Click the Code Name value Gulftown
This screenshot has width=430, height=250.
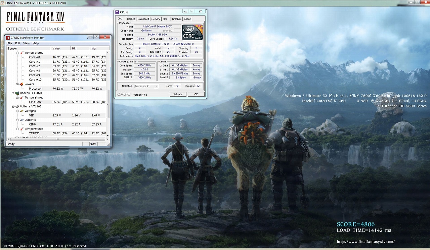(146, 31)
